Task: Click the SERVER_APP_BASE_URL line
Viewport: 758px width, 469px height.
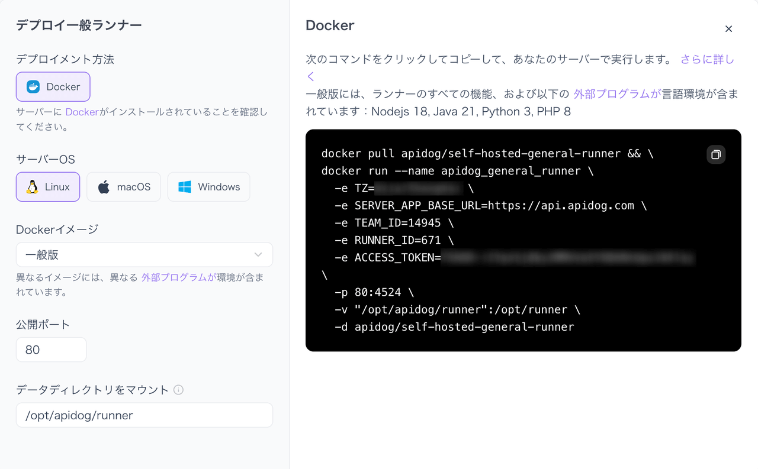Action: [491, 206]
